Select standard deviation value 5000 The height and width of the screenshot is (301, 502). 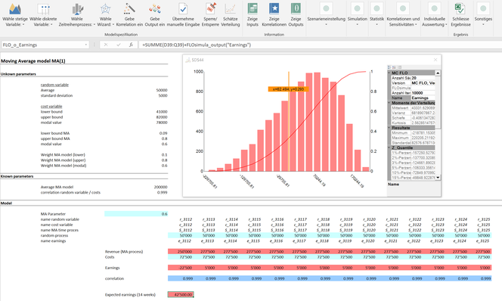[163, 95]
